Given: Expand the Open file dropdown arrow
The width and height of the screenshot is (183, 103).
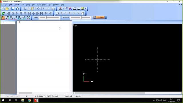Looking at the screenshot, I should point(10,9).
